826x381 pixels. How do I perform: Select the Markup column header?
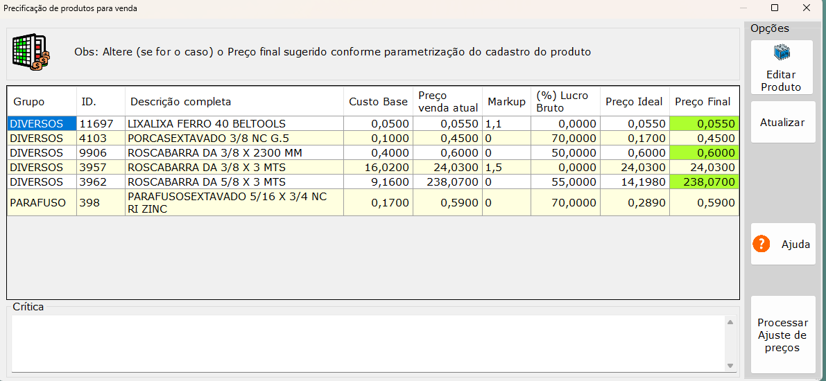506,102
